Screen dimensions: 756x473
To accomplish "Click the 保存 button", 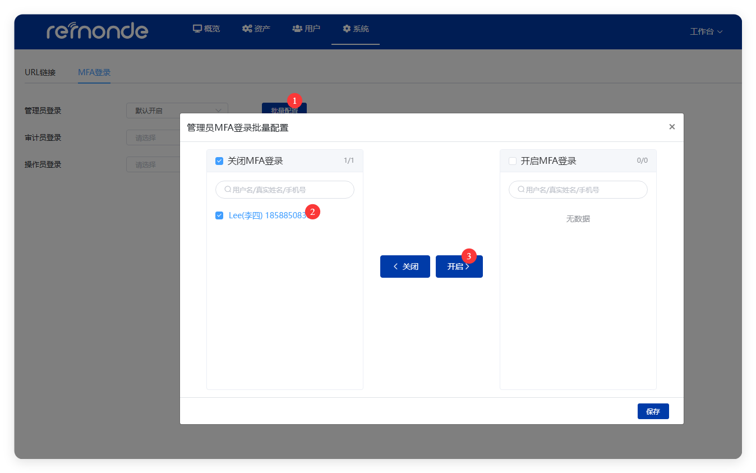I will point(653,411).
